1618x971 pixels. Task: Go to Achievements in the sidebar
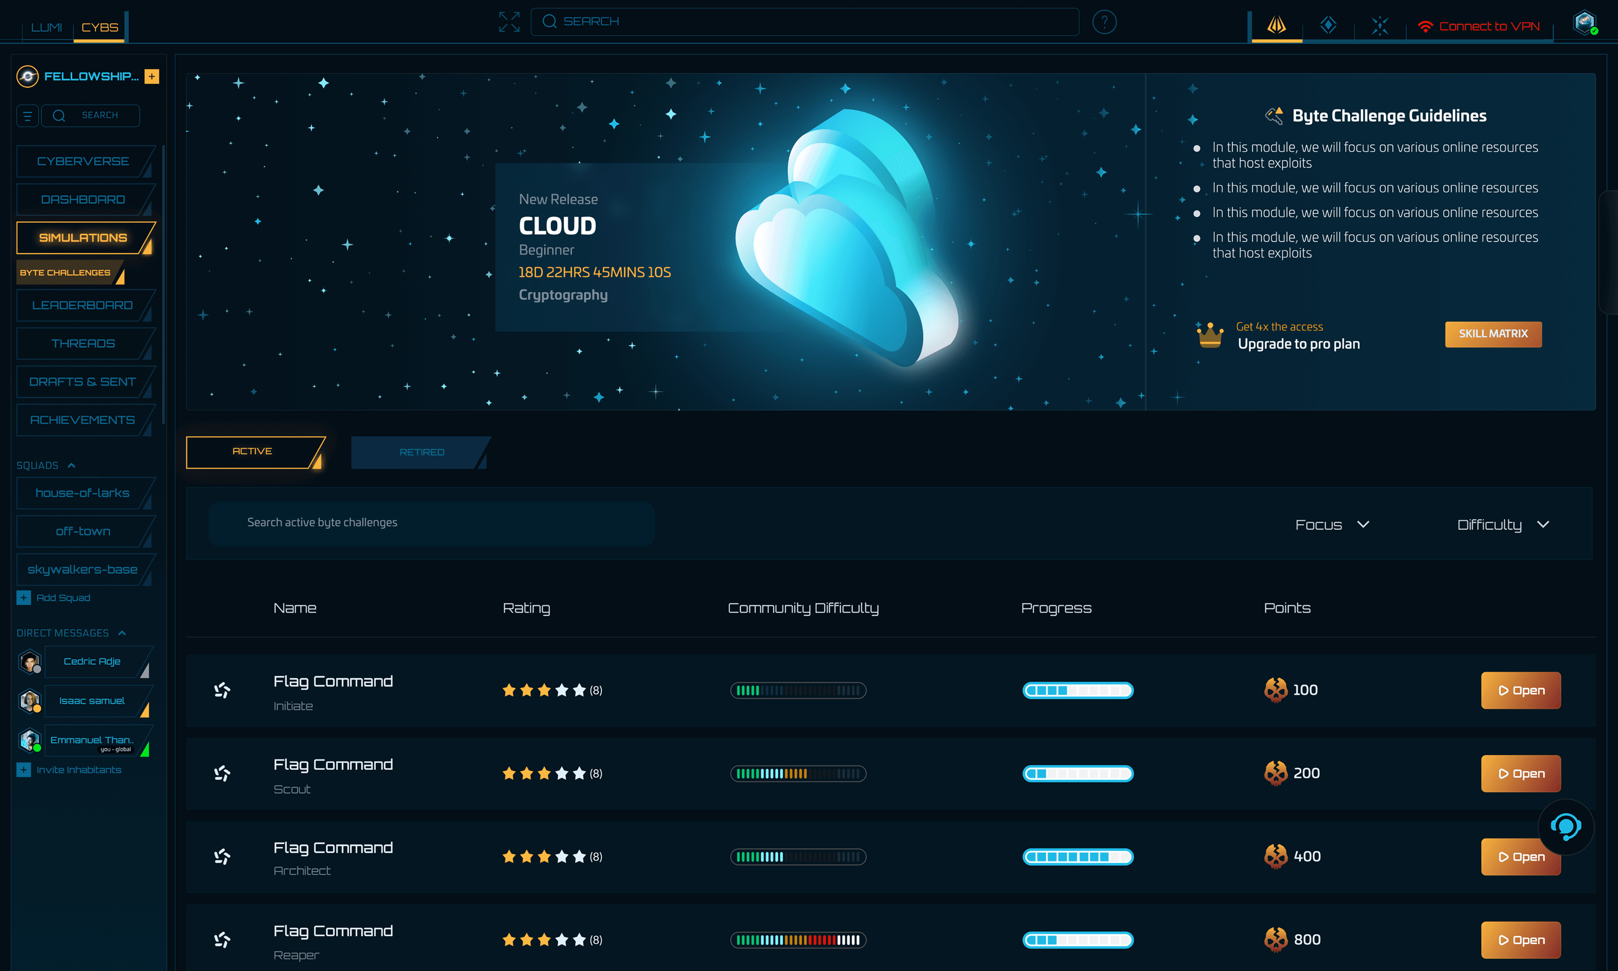(x=83, y=420)
